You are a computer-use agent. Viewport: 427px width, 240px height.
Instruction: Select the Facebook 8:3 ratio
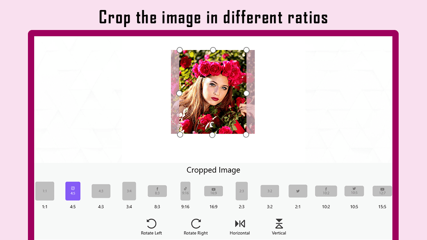(x=157, y=191)
